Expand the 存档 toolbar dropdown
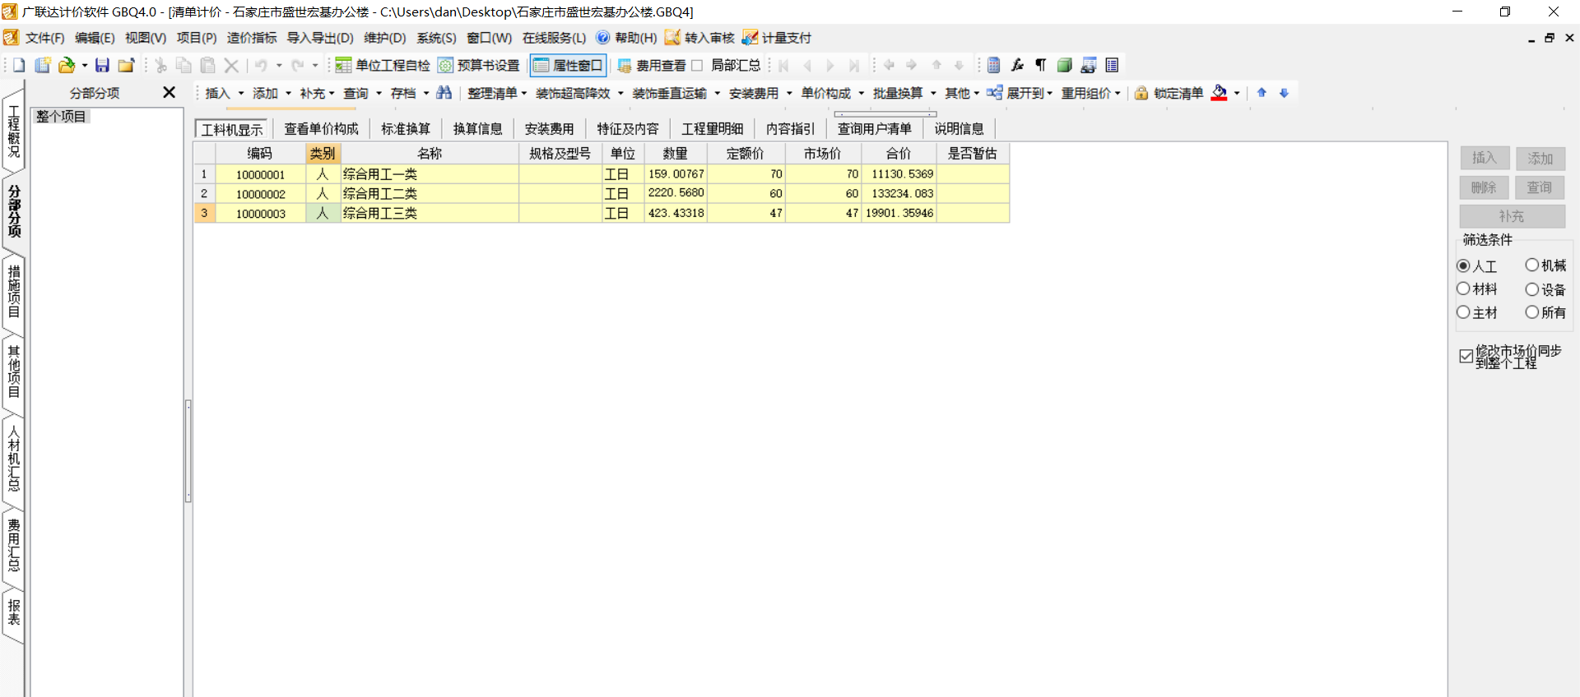1580x697 pixels. (426, 94)
